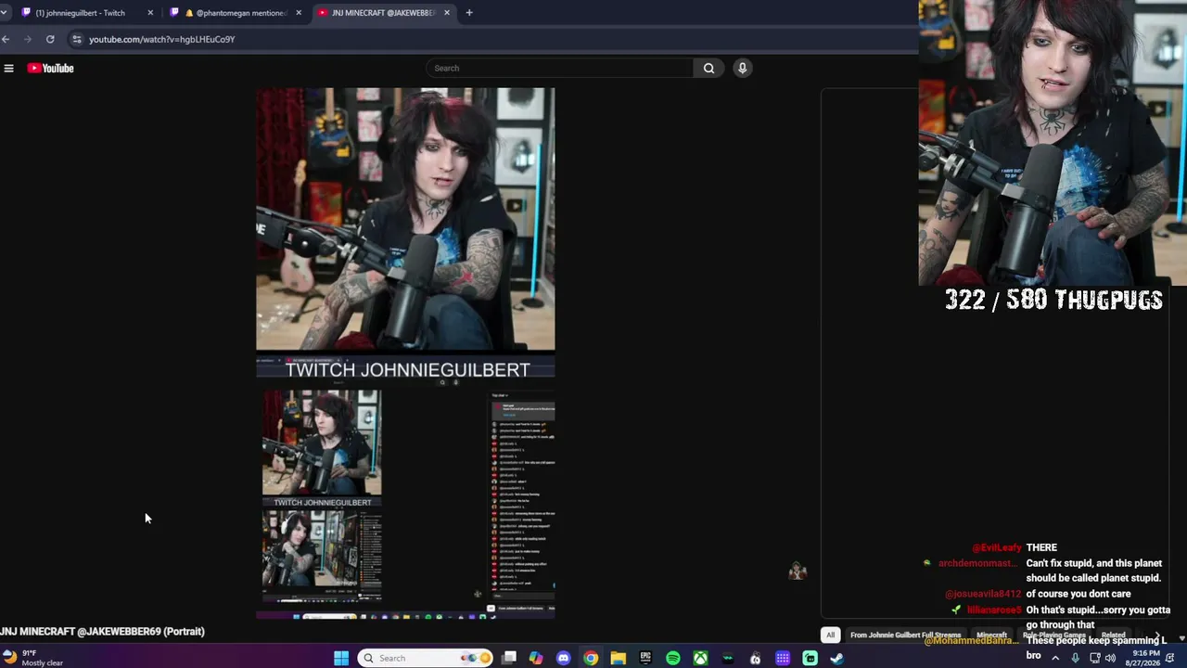Open the YouTube guide hamburger menu

(8, 68)
